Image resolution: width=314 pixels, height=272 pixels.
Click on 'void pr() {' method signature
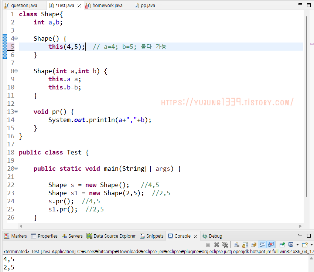[x=54, y=112]
